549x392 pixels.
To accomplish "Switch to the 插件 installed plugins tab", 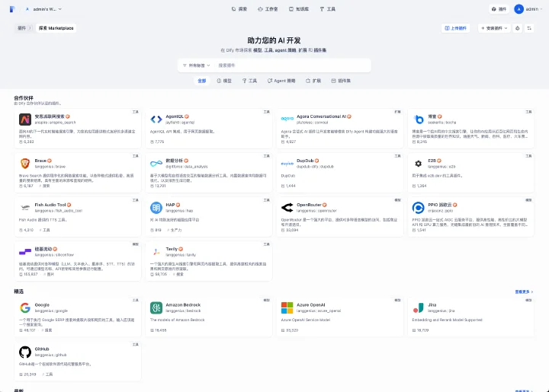I will 24,28.
